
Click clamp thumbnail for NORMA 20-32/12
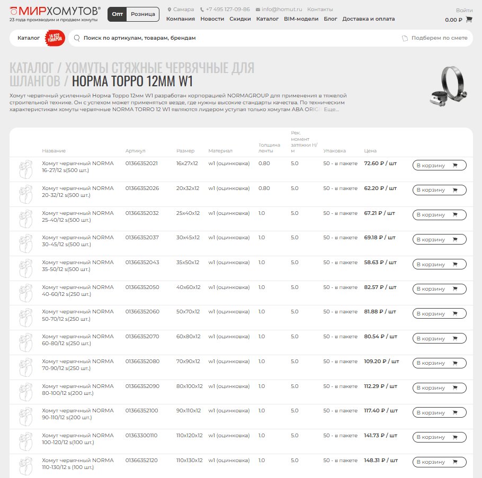pyautogui.click(x=25, y=194)
